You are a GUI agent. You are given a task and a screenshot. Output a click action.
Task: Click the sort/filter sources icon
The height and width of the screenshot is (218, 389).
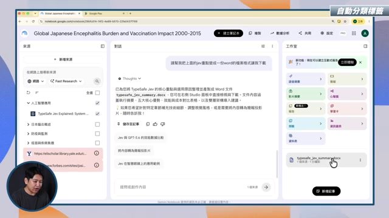point(37,93)
